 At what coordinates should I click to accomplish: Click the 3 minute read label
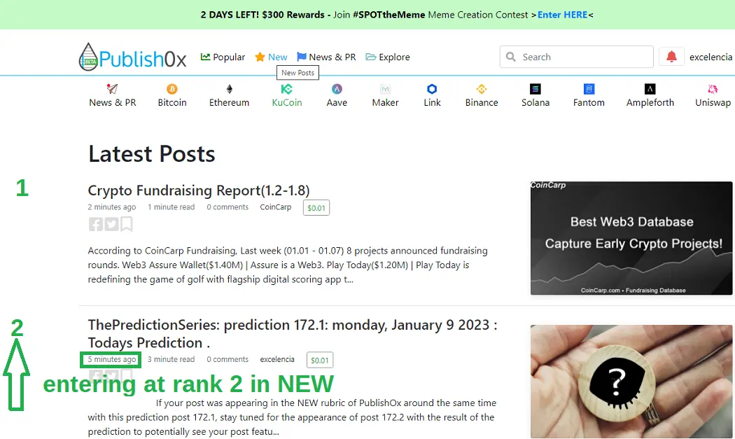point(171,359)
